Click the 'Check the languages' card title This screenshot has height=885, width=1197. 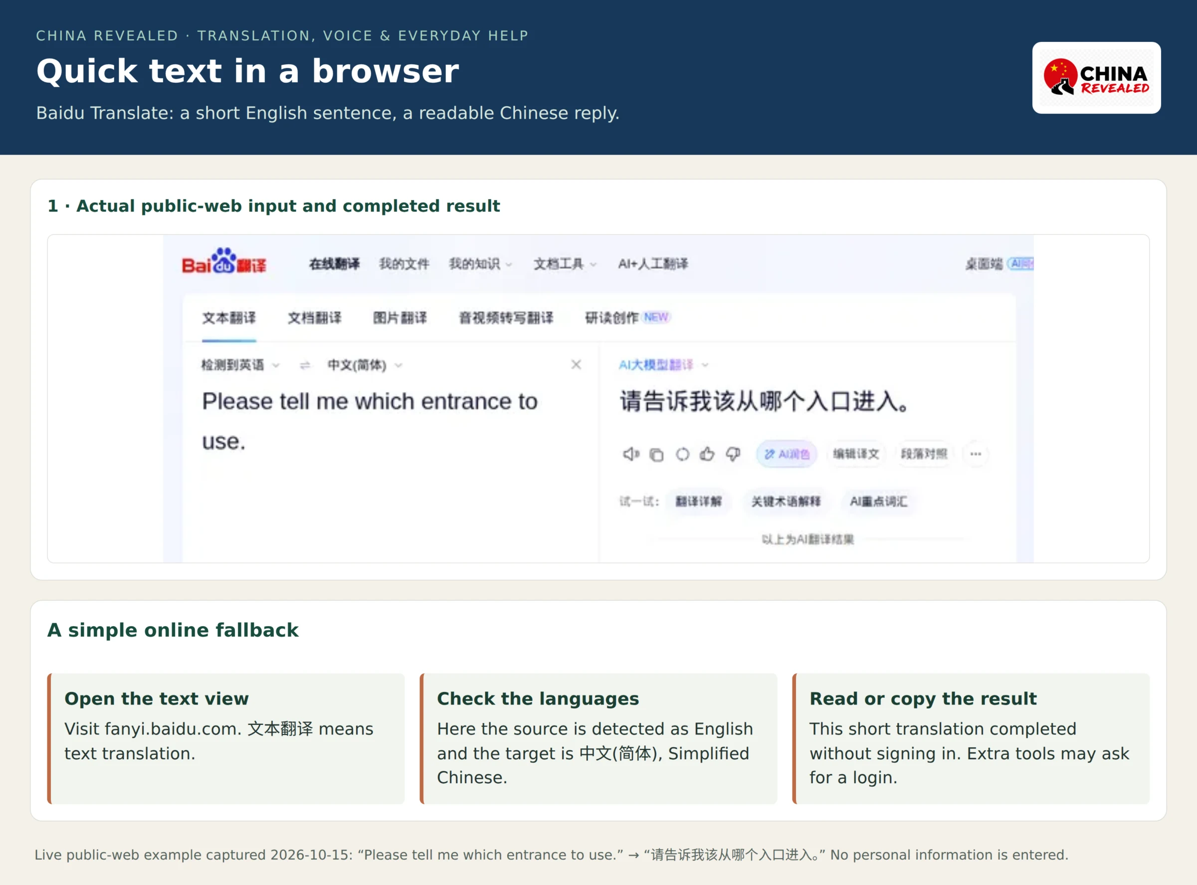[538, 699]
